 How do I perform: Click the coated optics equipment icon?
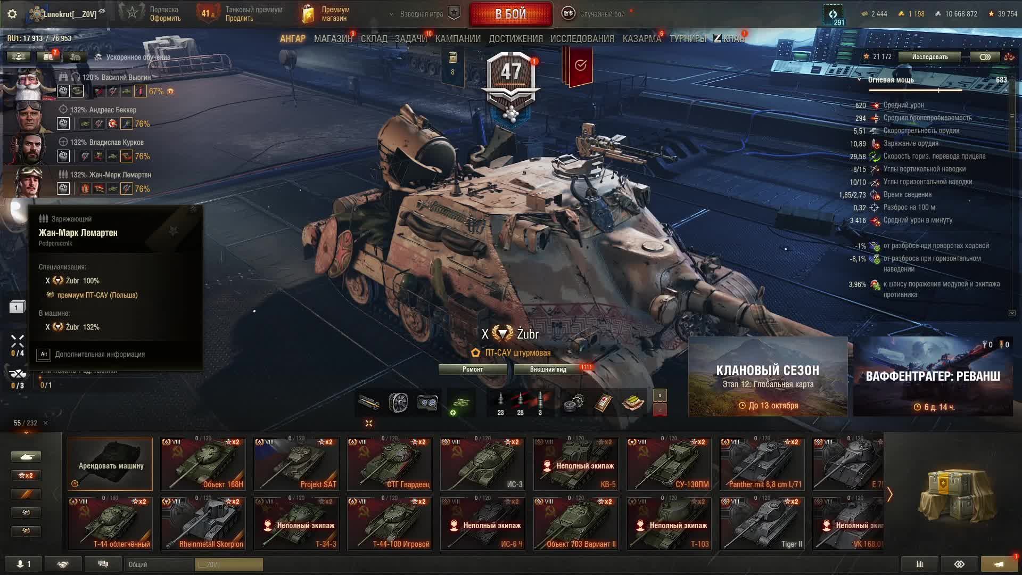coord(427,403)
